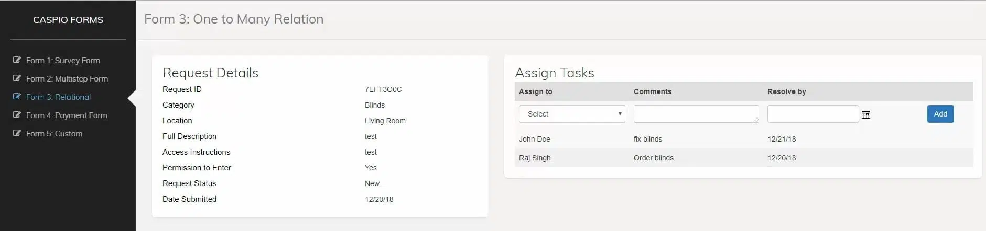Open Form 1: Survey Form
This screenshot has height=231, width=986.
coord(63,61)
